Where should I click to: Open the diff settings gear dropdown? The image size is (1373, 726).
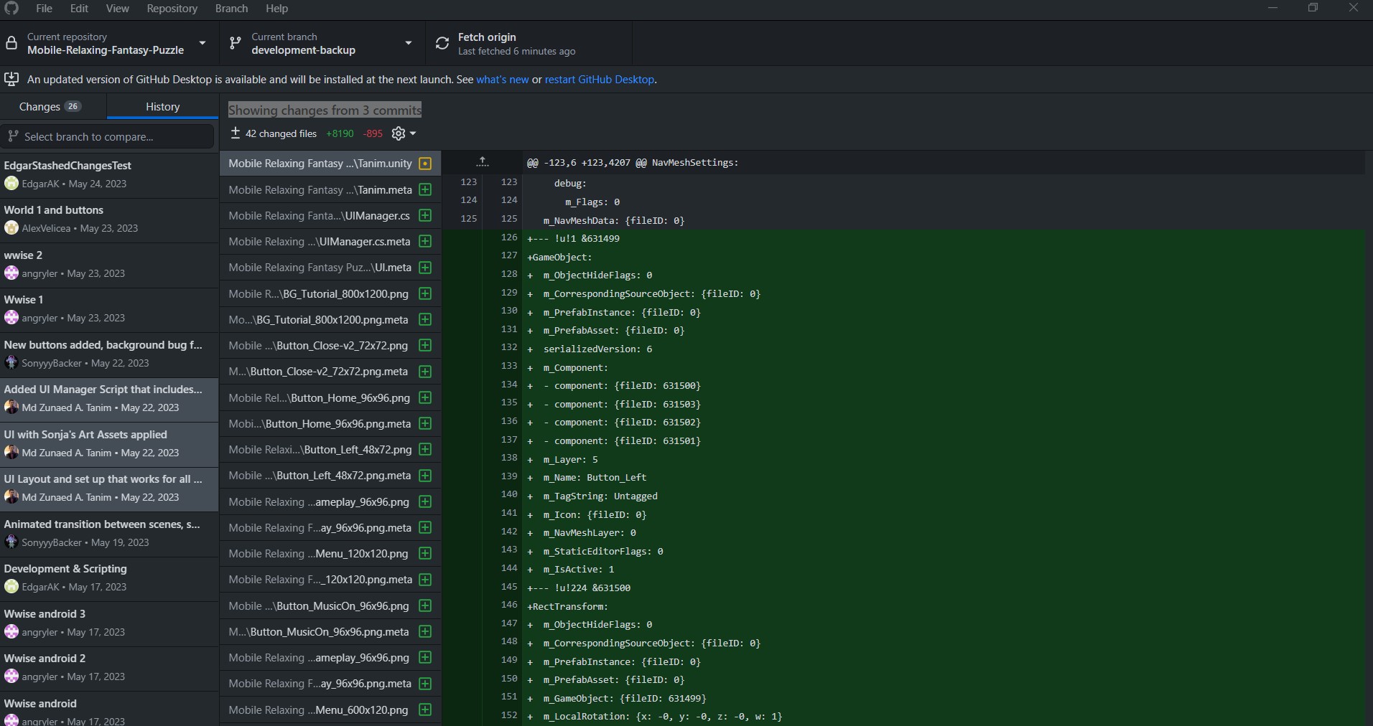[x=404, y=133]
